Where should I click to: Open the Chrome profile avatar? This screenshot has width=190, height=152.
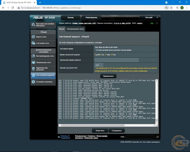pos(182,8)
